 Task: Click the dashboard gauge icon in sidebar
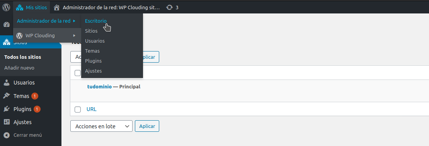7,25
